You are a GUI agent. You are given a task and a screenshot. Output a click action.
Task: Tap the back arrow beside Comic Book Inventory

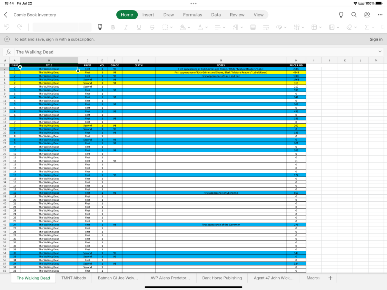[x=6, y=15]
